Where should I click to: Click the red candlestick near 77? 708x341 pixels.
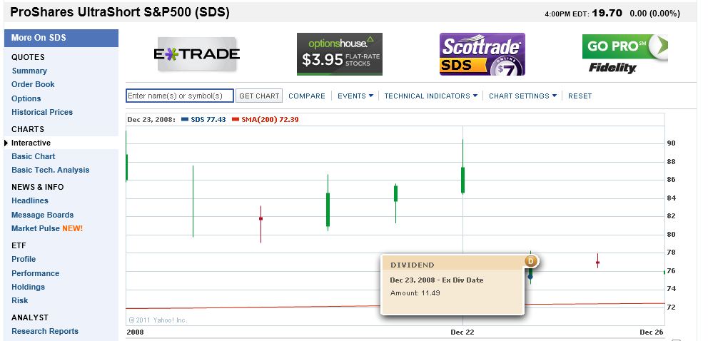click(598, 262)
